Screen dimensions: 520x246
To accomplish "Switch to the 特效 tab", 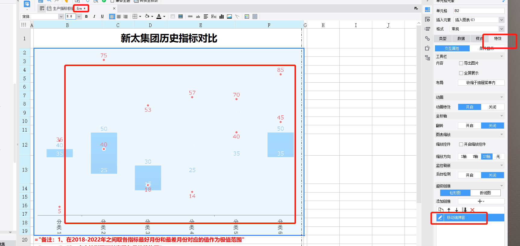I will (498, 38).
